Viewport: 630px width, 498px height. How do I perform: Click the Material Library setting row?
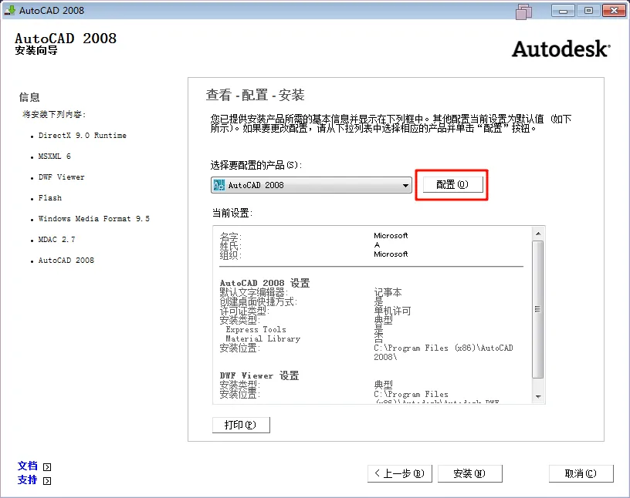tap(262, 338)
